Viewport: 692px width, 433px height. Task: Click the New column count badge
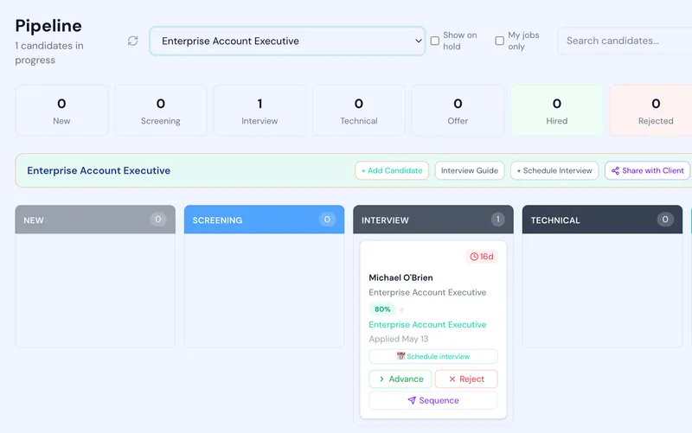pos(158,220)
